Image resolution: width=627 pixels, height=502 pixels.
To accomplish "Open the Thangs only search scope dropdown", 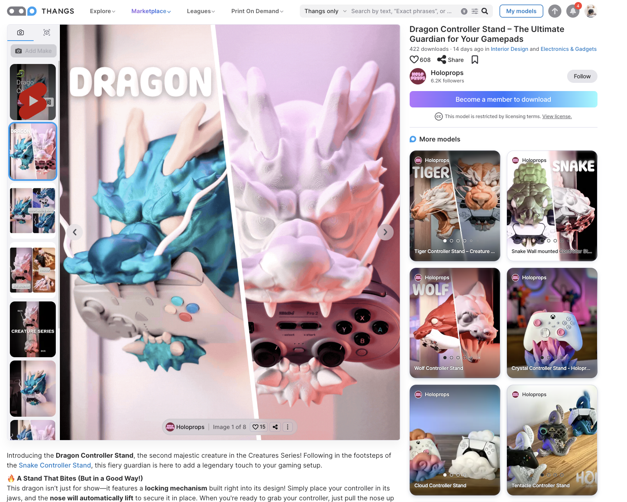I will [326, 11].
